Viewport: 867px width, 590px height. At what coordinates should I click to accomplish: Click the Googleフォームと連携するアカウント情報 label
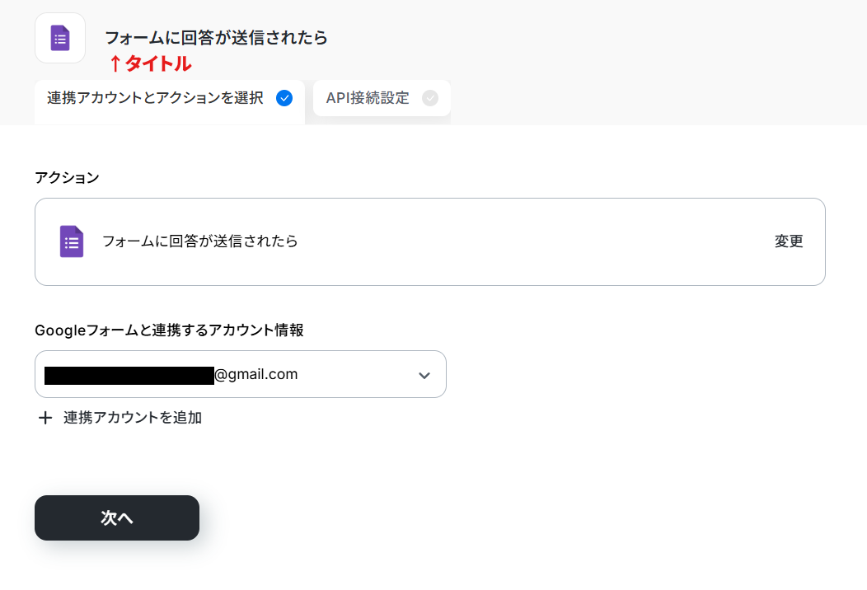pyautogui.click(x=169, y=330)
